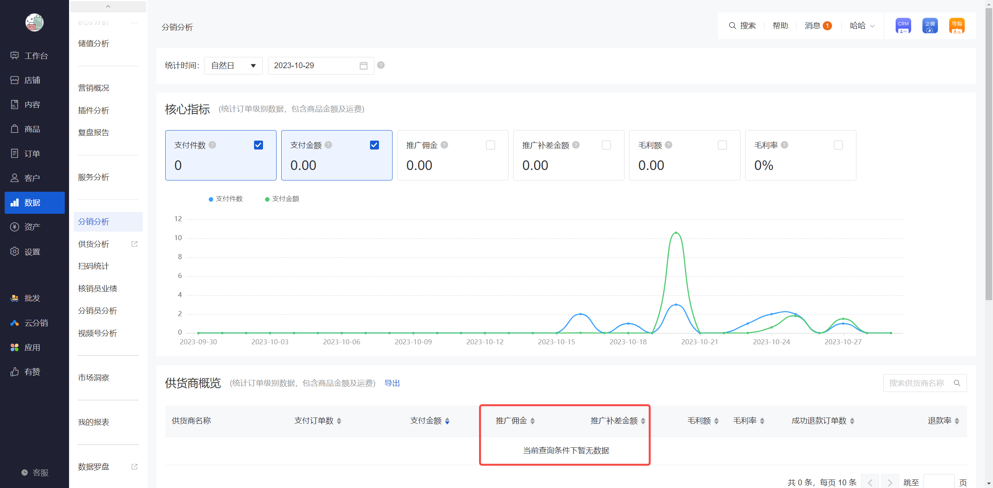The width and height of the screenshot is (993, 488).
Task: Uncheck the 支付金额 metric checkbox
Action: coord(374,145)
